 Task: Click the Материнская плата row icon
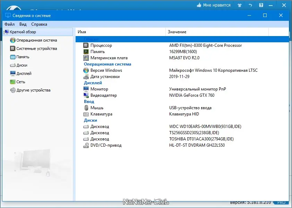tap(86, 58)
